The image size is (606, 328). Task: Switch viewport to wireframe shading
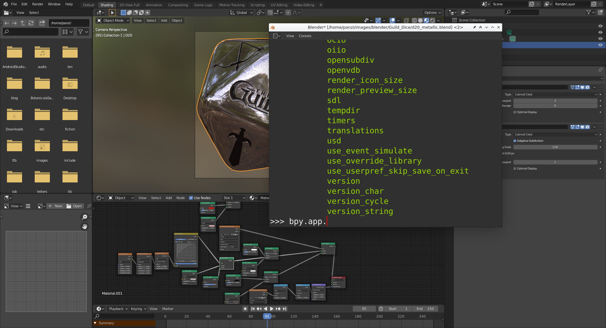pyautogui.click(x=414, y=20)
